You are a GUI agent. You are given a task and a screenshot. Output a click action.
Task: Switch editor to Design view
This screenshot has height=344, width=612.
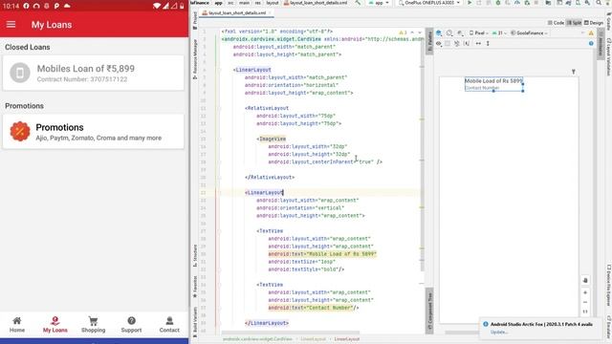[594, 23]
